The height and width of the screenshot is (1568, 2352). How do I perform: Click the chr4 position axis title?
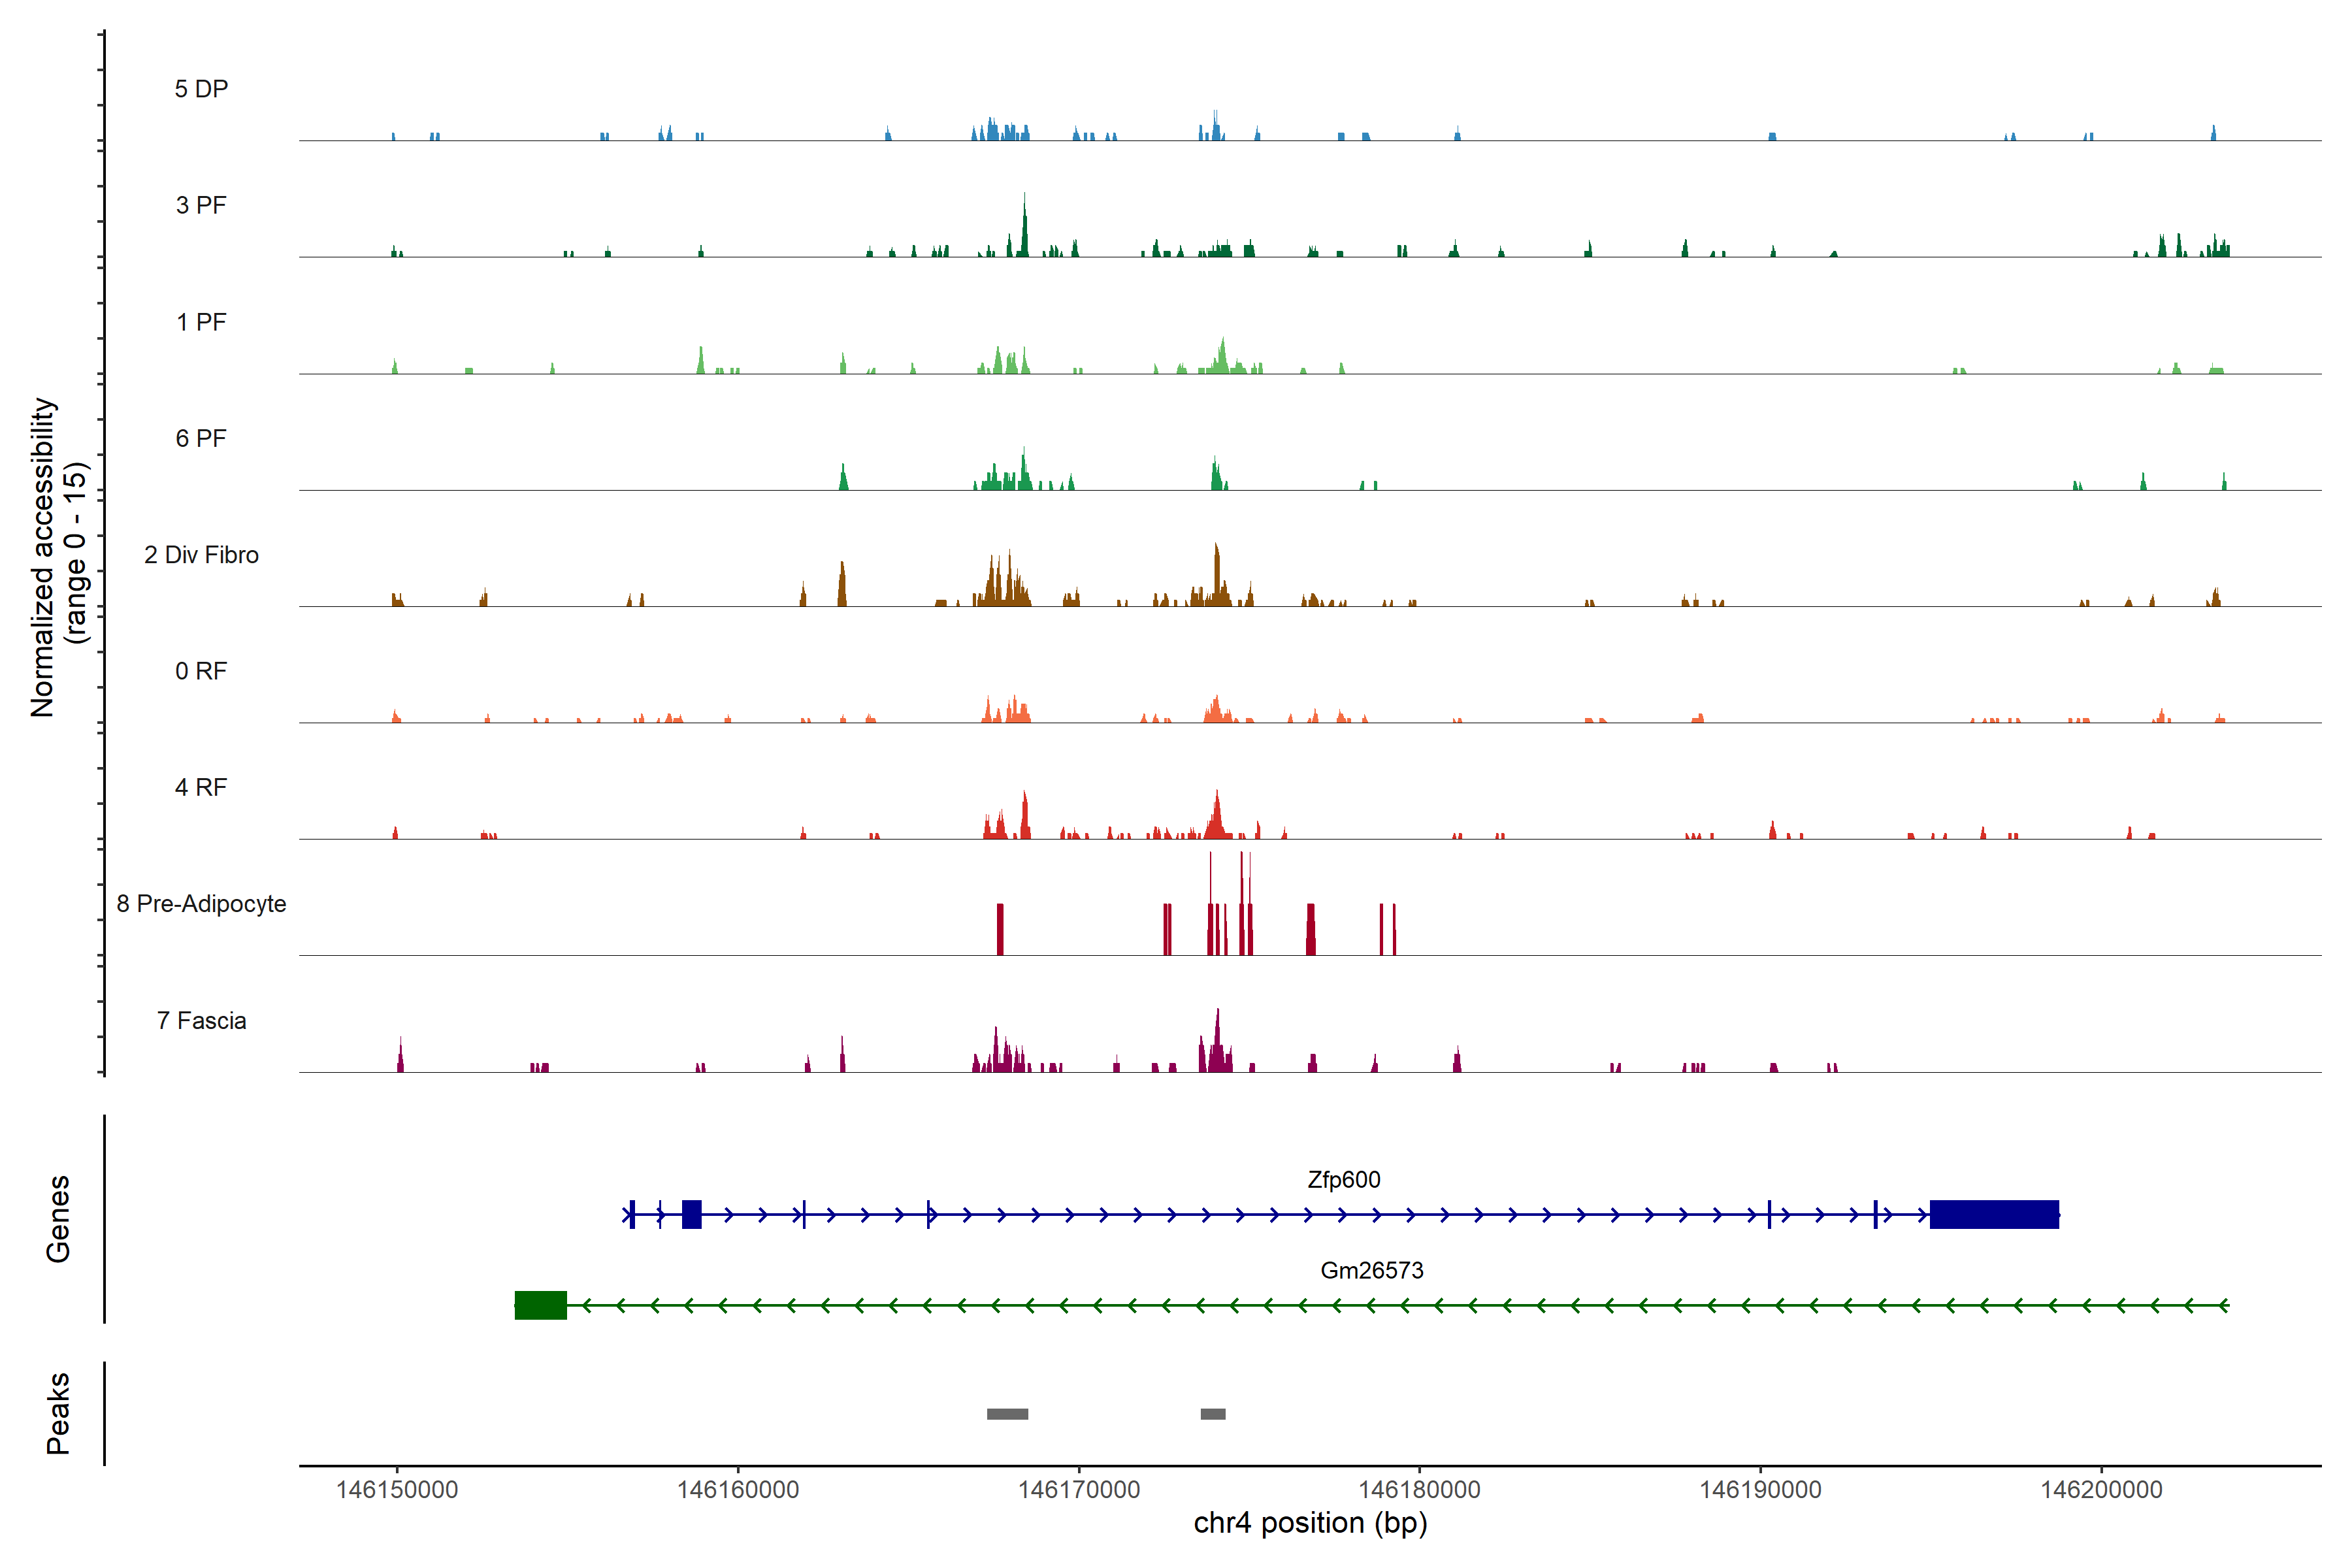click(1310, 1523)
